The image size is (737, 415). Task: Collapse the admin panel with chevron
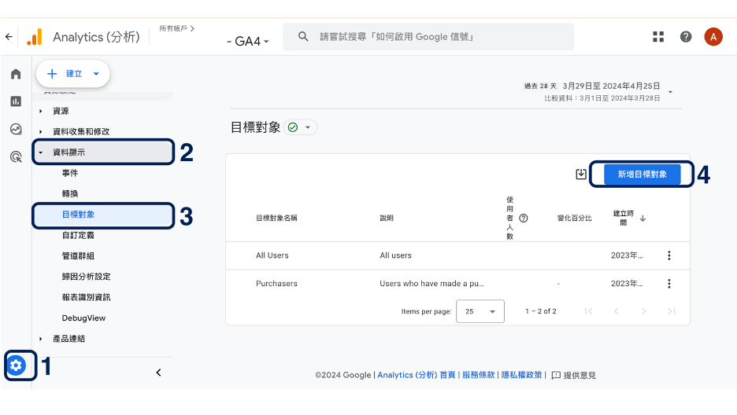pyautogui.click(x=159, y=373)
